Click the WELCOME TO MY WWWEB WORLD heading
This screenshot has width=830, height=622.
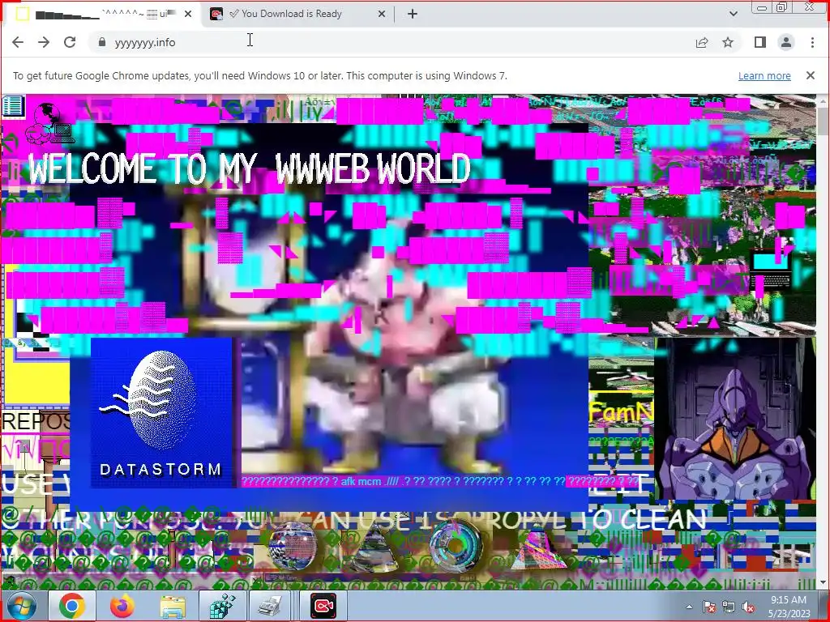point(249,169)
